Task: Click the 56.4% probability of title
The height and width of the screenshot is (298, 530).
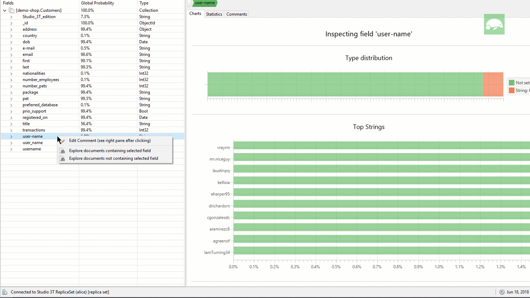Action: [x=86, y=124]
